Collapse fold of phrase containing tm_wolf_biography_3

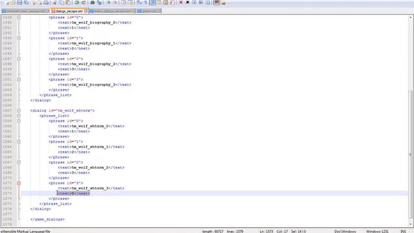pos(19,80)
